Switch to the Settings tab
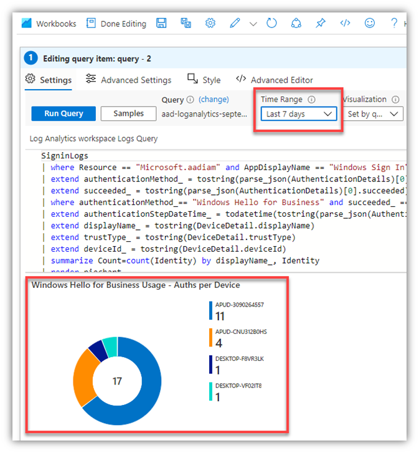 coord(48,80)
